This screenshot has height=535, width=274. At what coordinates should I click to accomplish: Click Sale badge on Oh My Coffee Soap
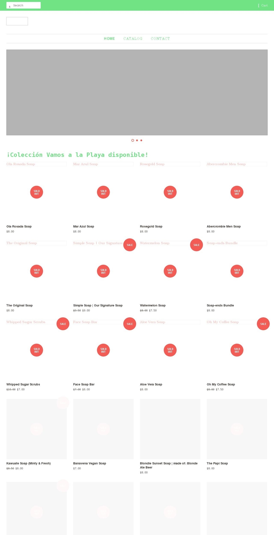coord(263,324)
